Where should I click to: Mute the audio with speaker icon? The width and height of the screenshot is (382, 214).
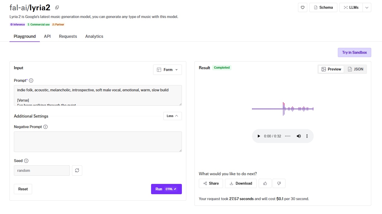pyautogui.click(x=299, y=136)
